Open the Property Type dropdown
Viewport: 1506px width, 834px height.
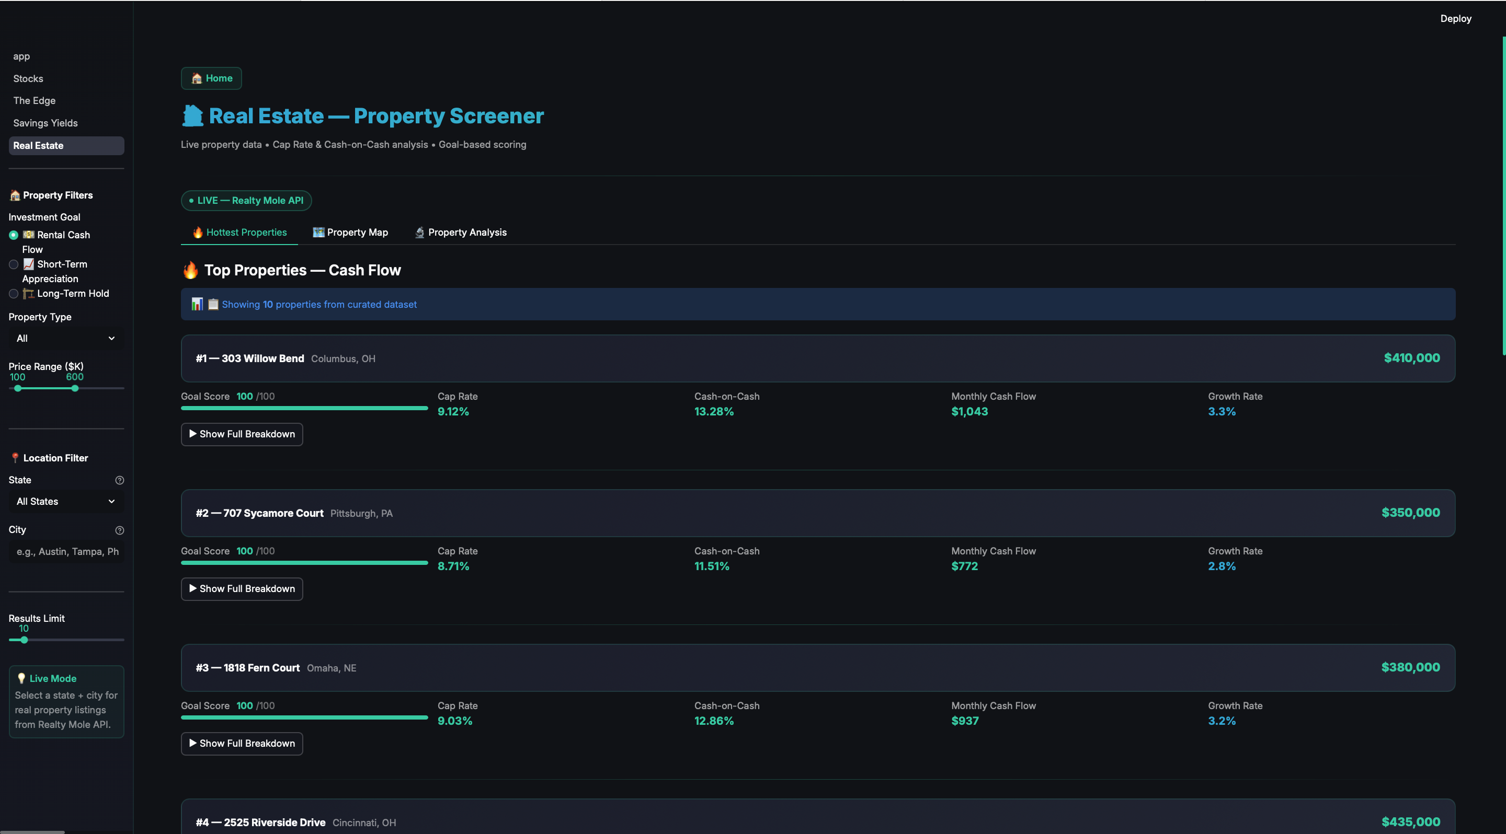click(x=66, y=338)
